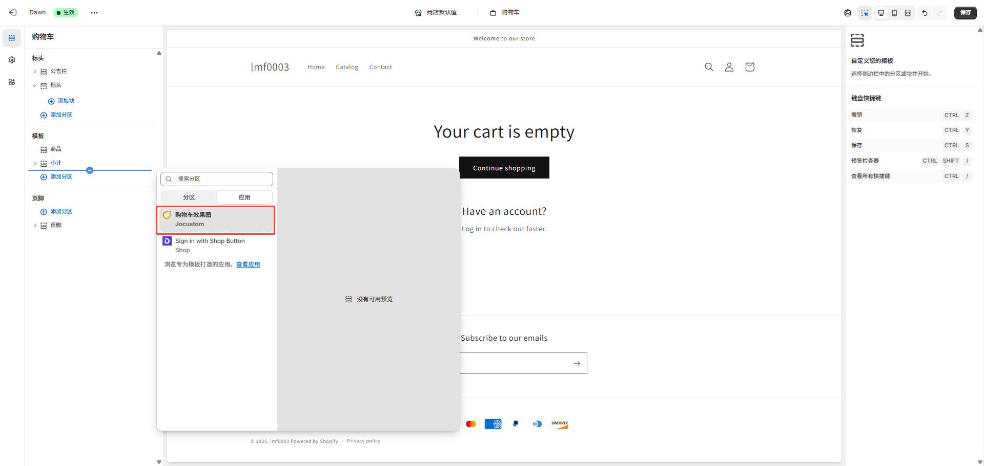Click the account person icon in store header
Image resolution: width=984 pixels, height=466 pixels.
729,67
